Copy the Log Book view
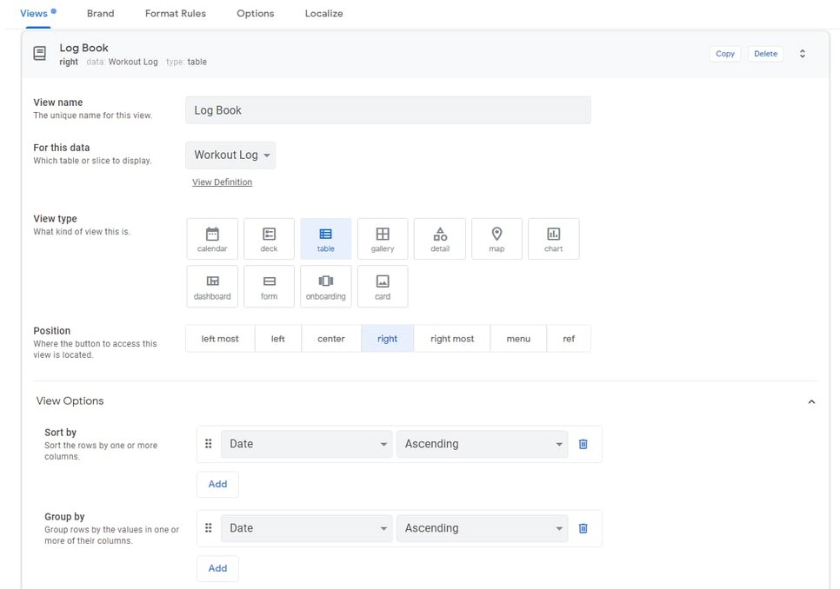This screenshot has height=589, width=840. coord(724,53)
